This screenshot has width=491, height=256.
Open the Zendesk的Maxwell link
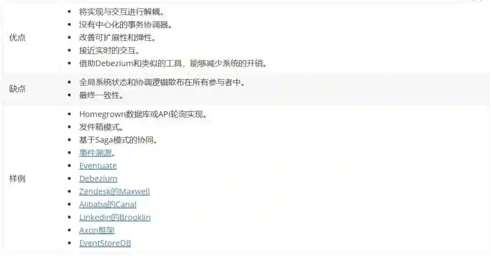click(115, 191)
